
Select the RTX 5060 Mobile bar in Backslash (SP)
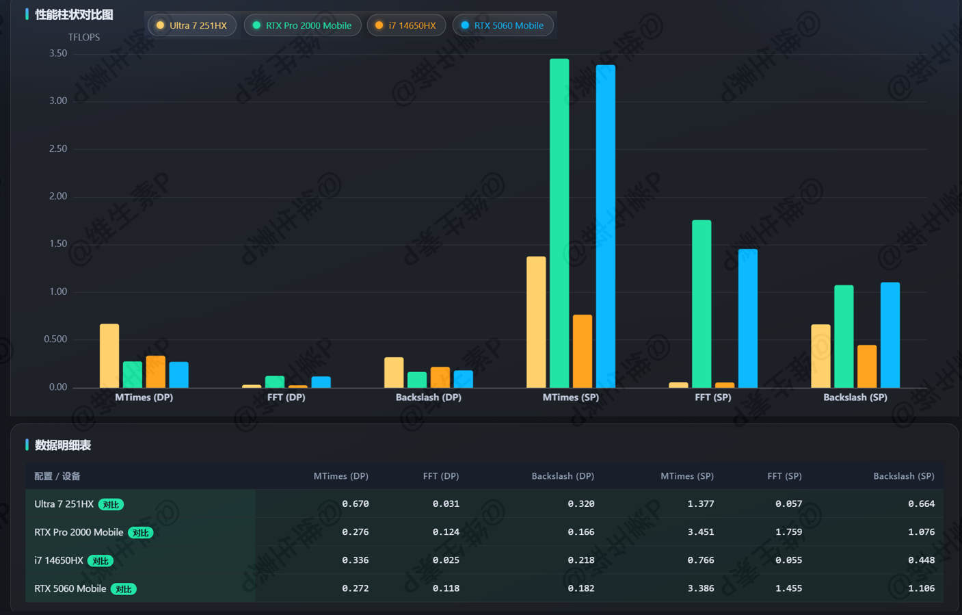point(890,335)
